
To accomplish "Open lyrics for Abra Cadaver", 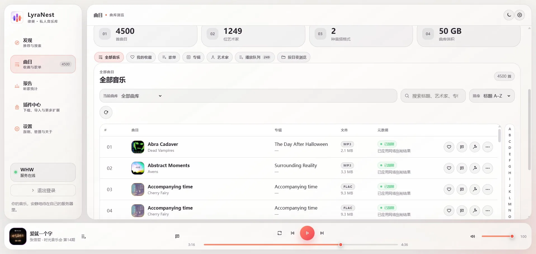I will click(x=462, y=147).
